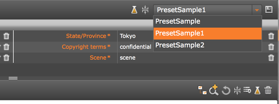The height and width of the screenshot is (104, 279).
Task: Click the flask icon beside the preset dropdown
Action: [135, 10]
